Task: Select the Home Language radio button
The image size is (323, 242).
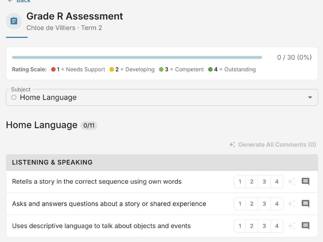Action: [x=14, y=98]
